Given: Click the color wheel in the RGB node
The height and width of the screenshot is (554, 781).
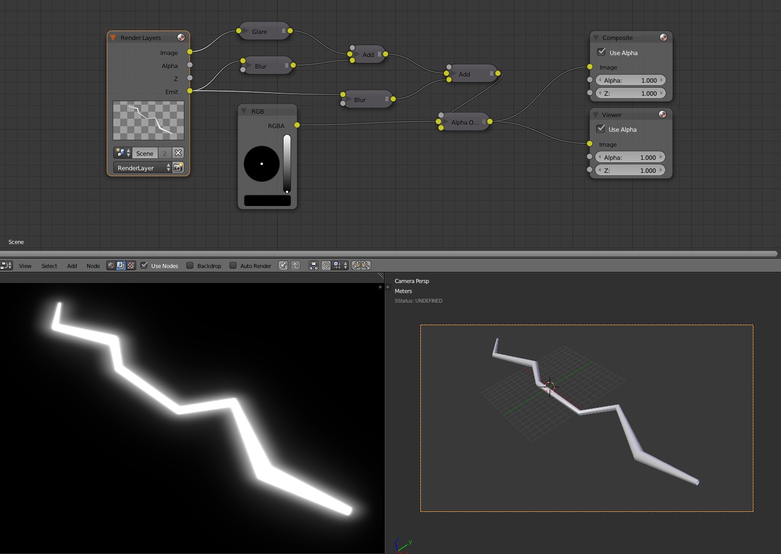Looking at the screenshot, I should (x=261, y=164).
